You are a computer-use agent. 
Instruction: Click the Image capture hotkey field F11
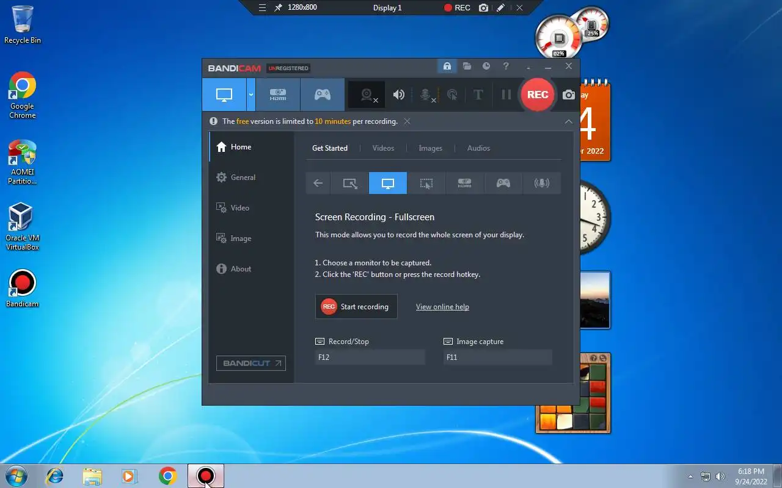(x=498, y=357)
